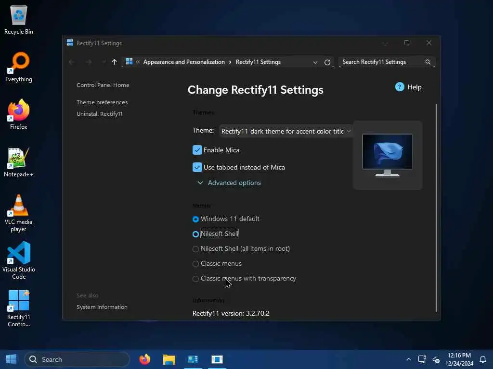493x369 pixels.
Task: Open the Recycle Bin desktop icon
Action: pyautogui.click(x=19, y=19)
